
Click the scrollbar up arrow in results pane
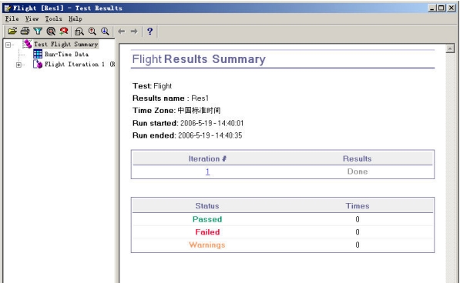450,48
